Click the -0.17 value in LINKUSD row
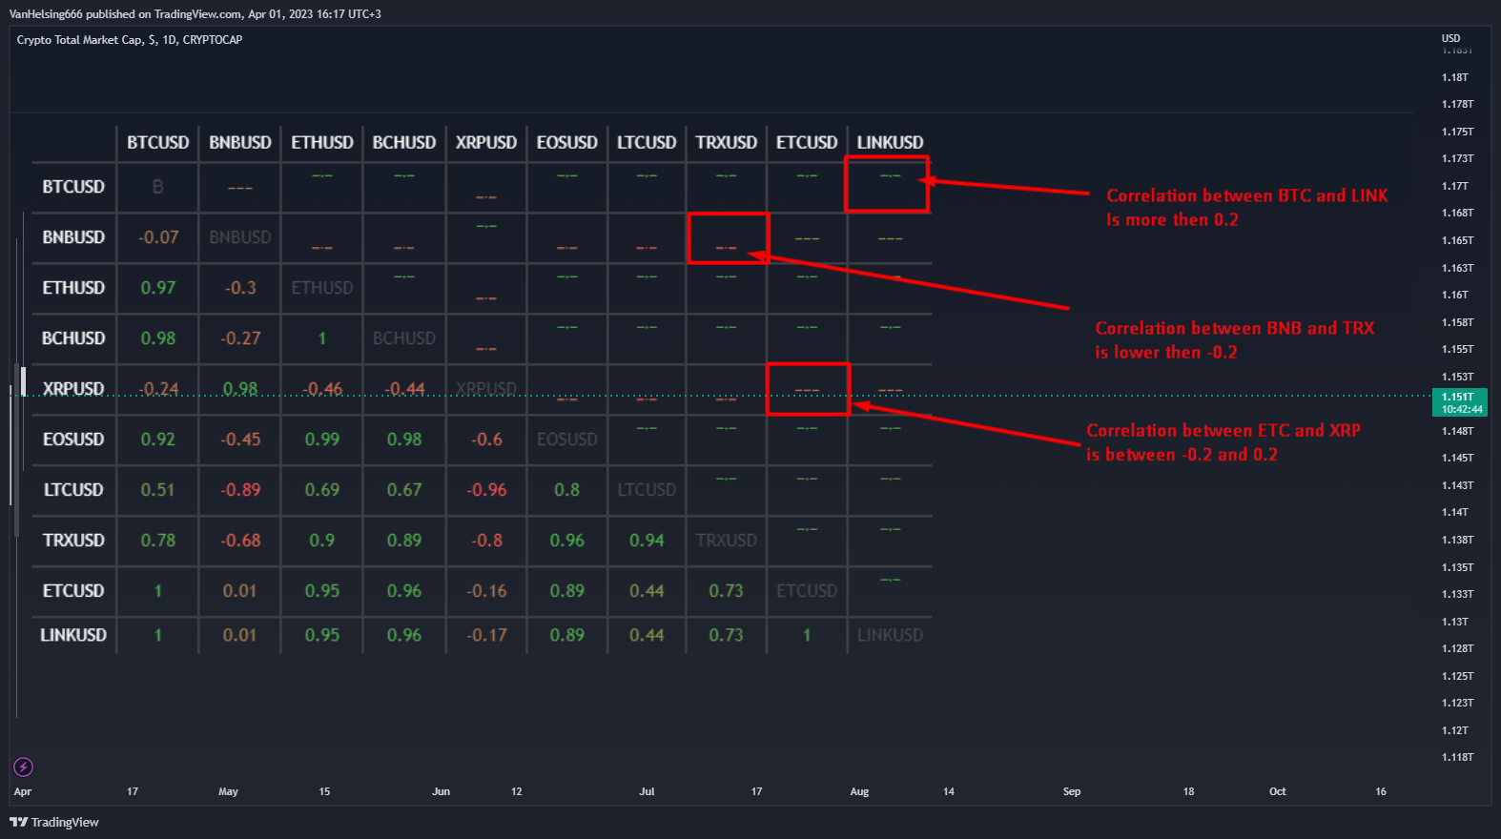 click(486, 635)
